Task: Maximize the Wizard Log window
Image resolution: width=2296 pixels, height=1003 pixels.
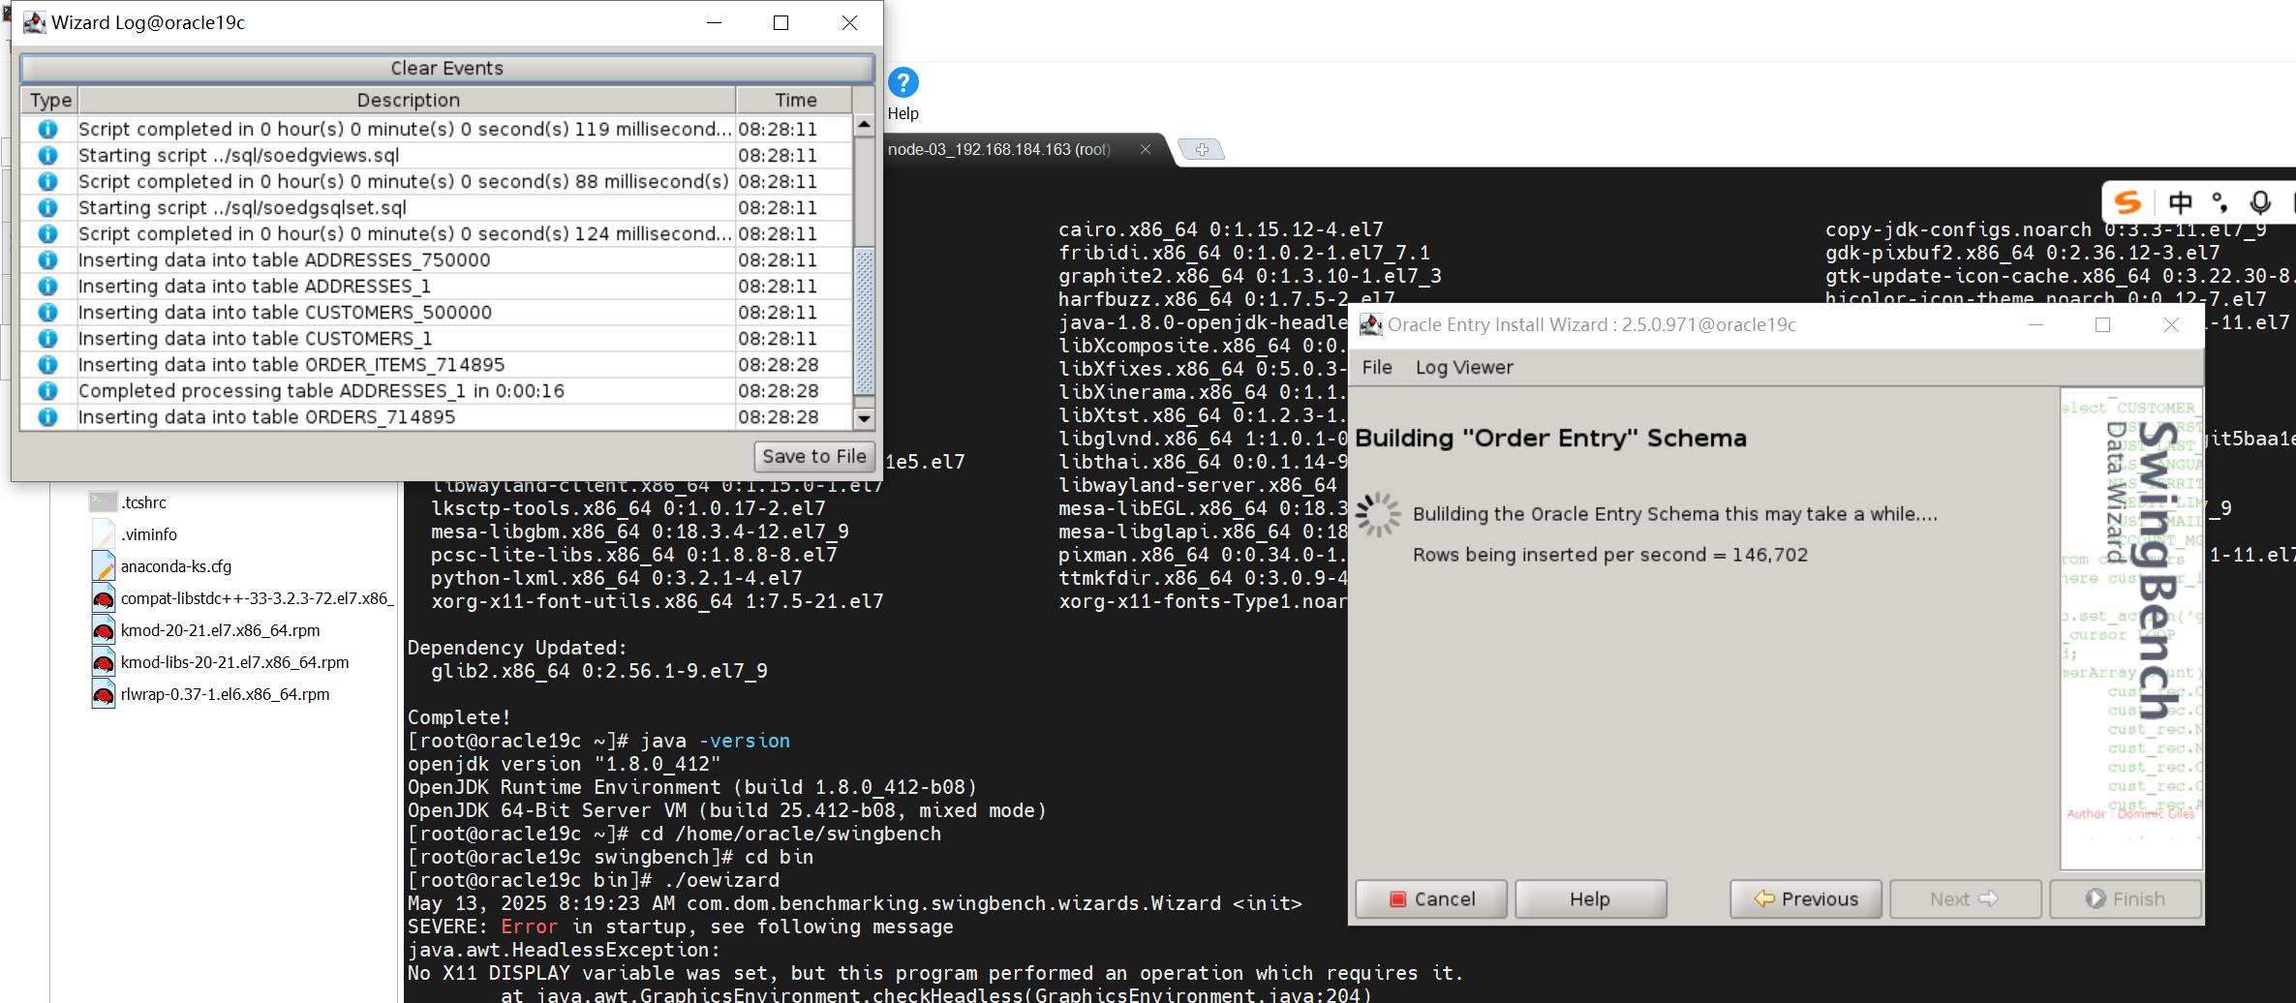Action: pos(781,22)
